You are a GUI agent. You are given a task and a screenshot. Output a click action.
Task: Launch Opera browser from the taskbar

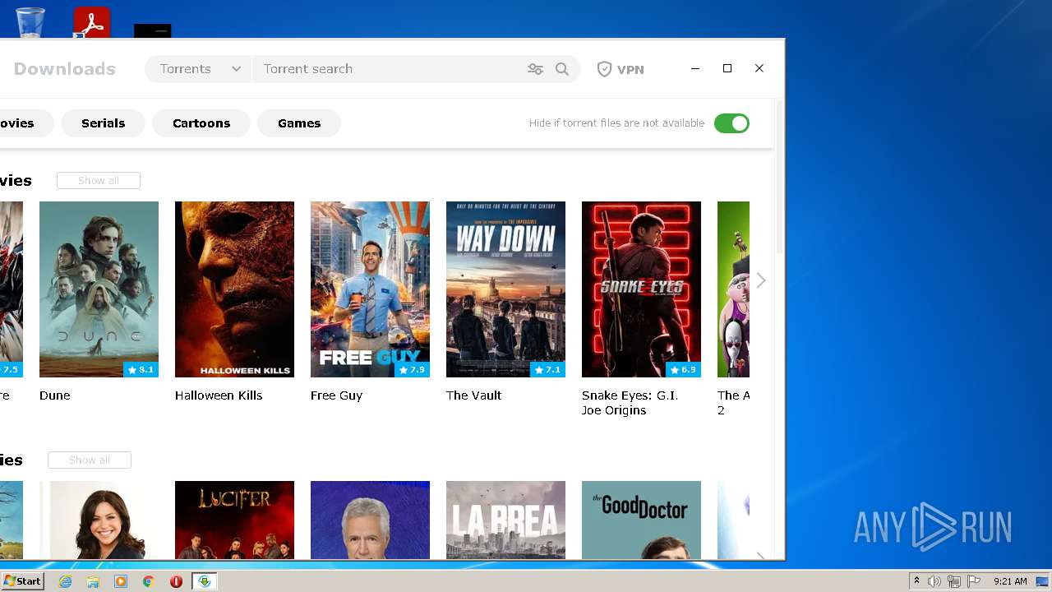[176, 581]
